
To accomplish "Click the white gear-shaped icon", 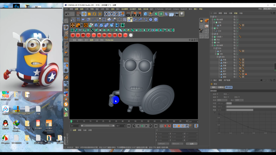I will pyautogui.click(x=131, y=35).
